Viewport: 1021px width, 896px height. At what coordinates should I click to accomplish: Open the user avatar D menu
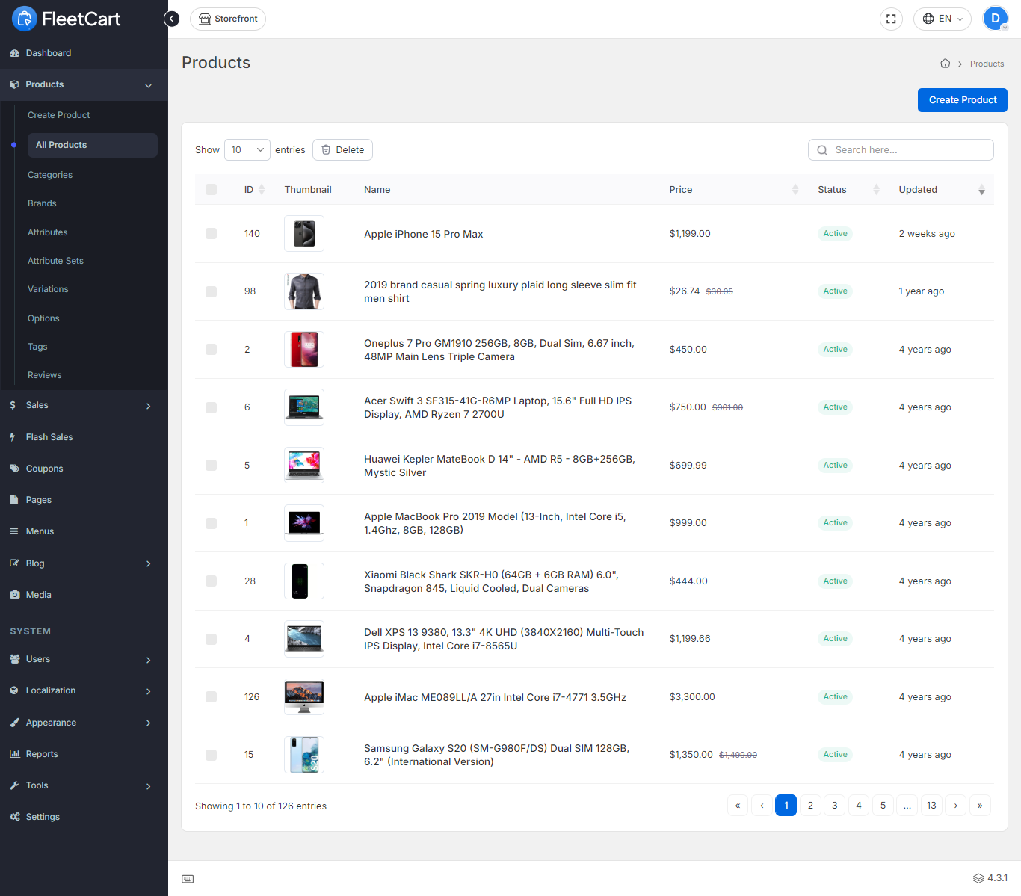pyautogui.click(x=996, y=19)
